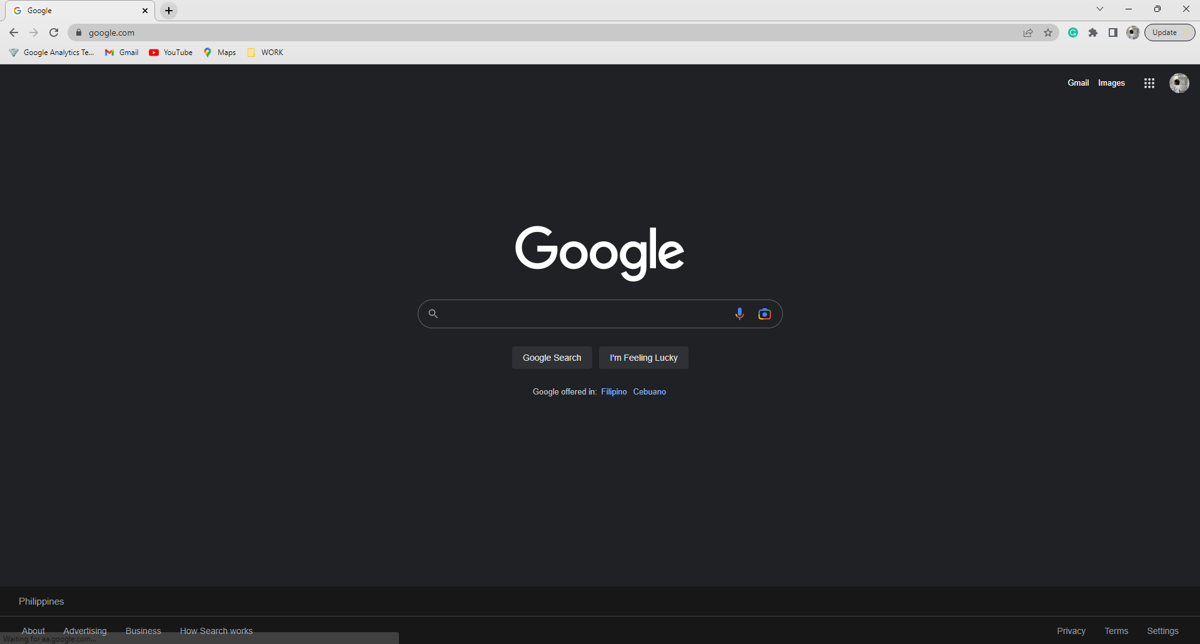This screenshot has height=644, width=1200.
Task: Open the side panel icon
Action: coord(1113,32)
